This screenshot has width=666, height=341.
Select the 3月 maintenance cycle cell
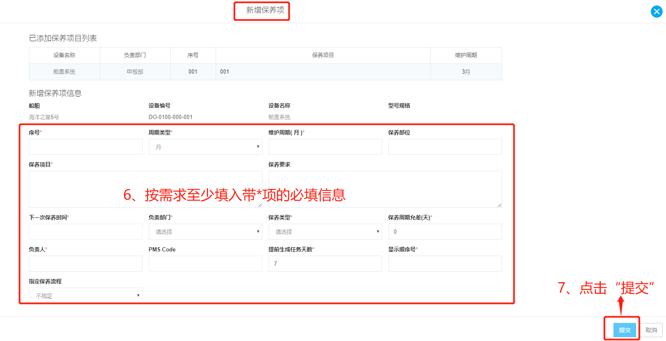466,72
